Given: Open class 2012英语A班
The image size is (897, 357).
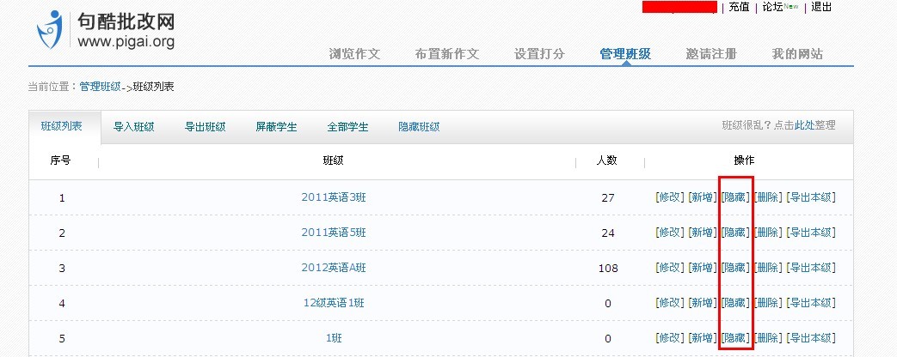Looking at the screenshot, I should (334, 268).
